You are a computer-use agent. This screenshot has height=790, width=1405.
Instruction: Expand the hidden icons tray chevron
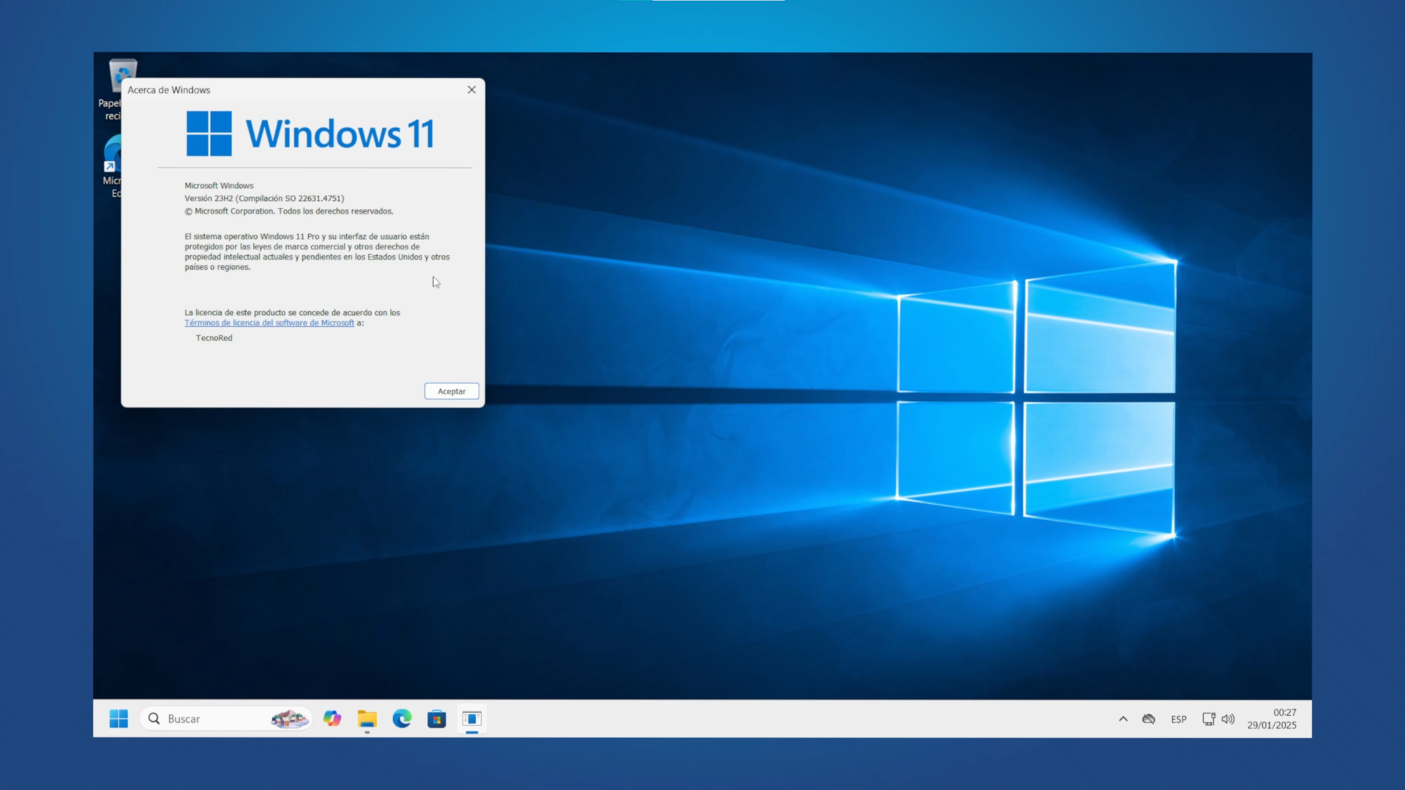1123,719
